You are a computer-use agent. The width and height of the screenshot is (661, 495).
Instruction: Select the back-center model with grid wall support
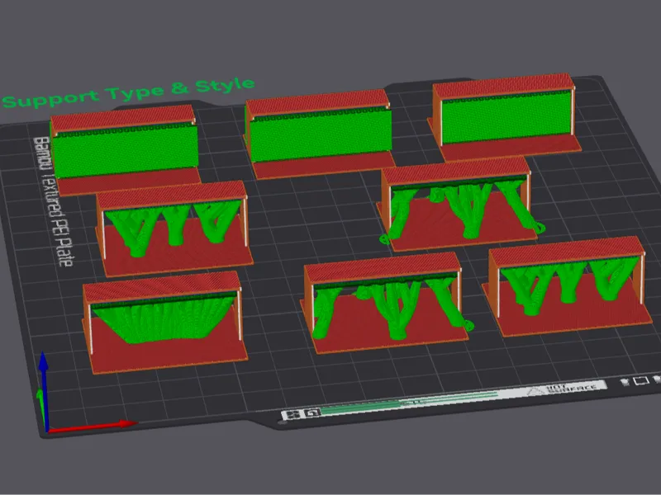[x=319, y=134]
